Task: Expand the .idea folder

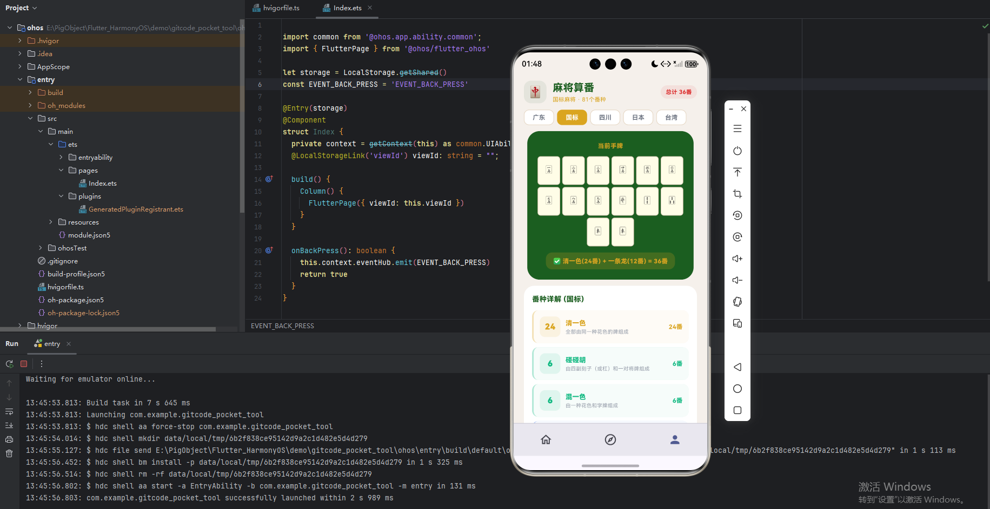Action: [20, 53]
